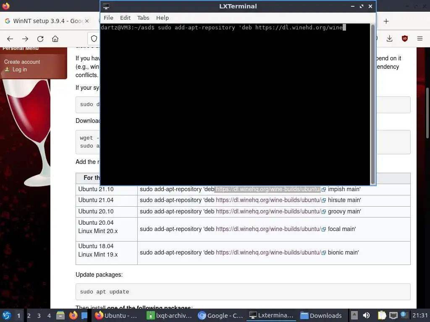Image resolution: width=430 pixels, height=322 pixels.
Task: Open the Firefox hamburger menu
Action: point(420,39)
